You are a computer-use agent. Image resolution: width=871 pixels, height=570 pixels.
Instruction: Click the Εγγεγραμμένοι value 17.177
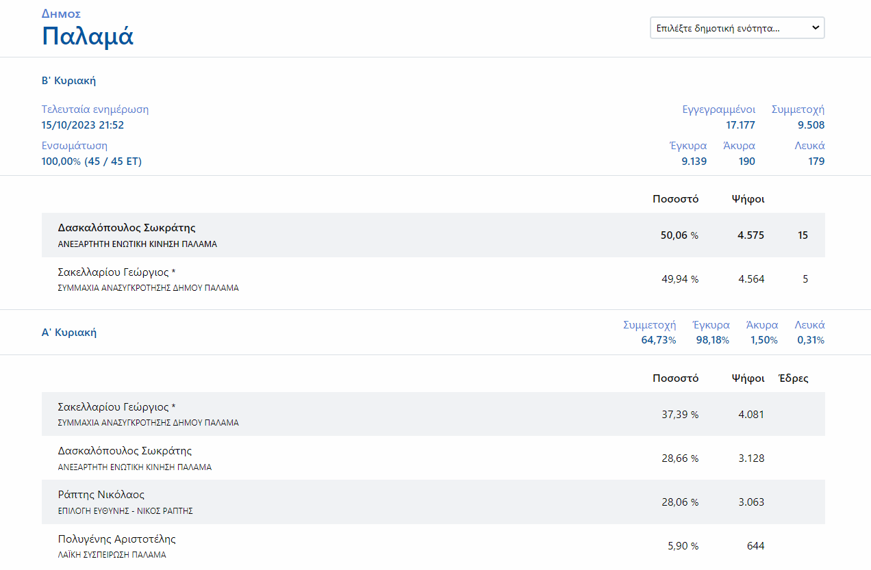click(x=740, y=125)
